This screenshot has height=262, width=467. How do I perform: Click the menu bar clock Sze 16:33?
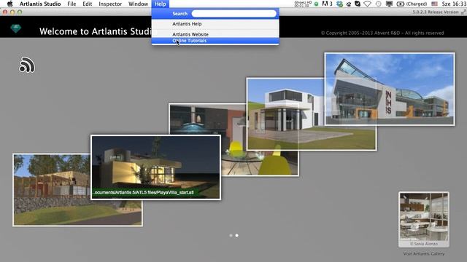(453, 4)
